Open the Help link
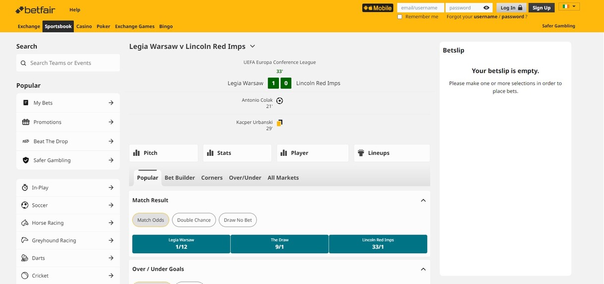The image size is (604, 284). pyautogui.click(x=75, y=9)
